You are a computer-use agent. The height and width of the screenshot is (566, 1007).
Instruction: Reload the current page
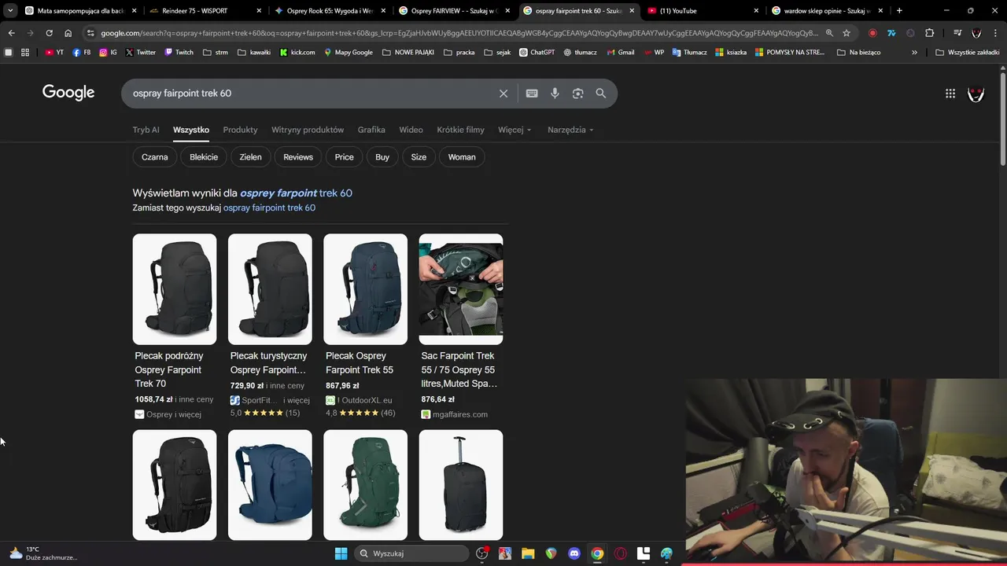pyautogui.click(x=49, y=33)
